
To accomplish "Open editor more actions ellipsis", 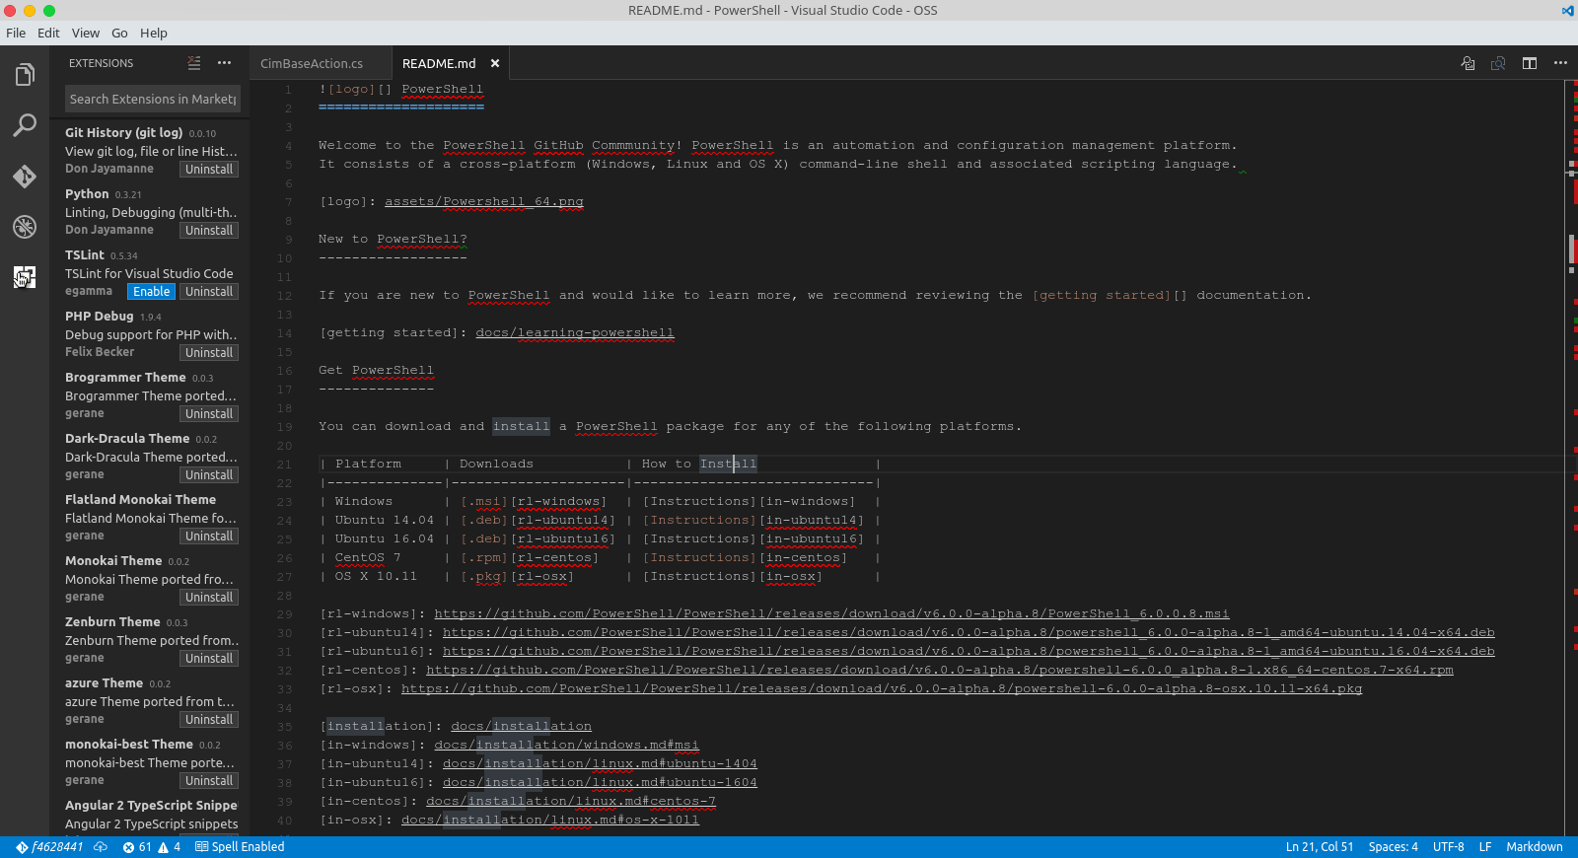I will [1560, 63].
